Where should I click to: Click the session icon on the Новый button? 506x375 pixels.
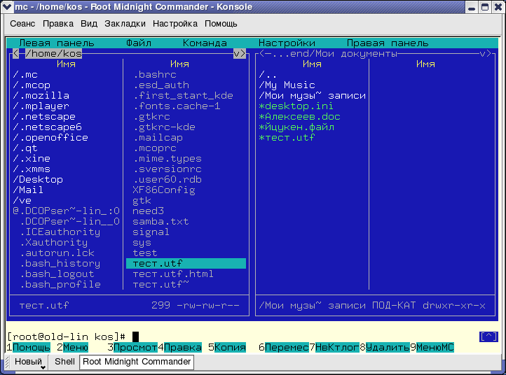click(10, 362)
